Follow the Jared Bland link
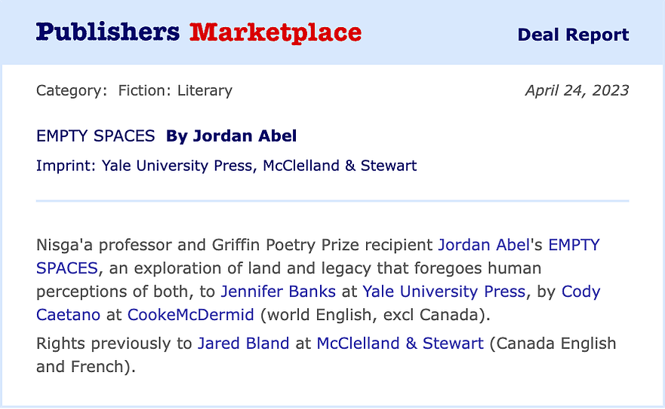The image size is (665, 409). point(244,343)
